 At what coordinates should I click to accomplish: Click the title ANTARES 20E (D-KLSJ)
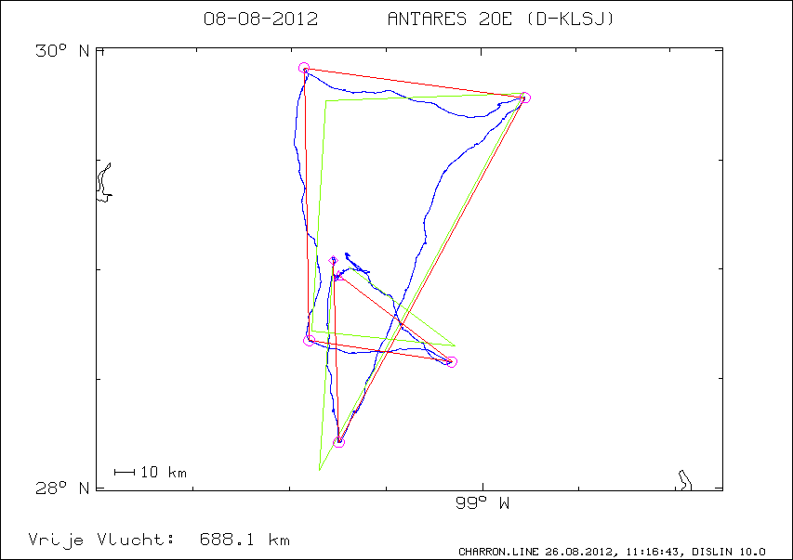(x=501, y=20)
